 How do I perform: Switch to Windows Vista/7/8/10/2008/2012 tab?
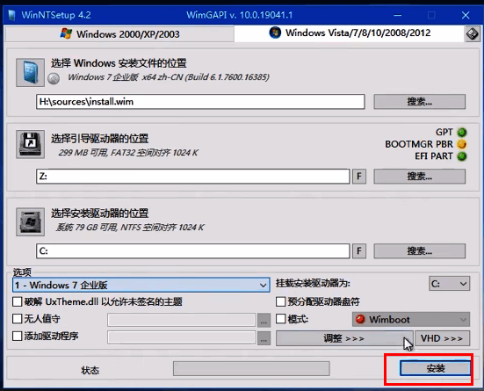350,33
